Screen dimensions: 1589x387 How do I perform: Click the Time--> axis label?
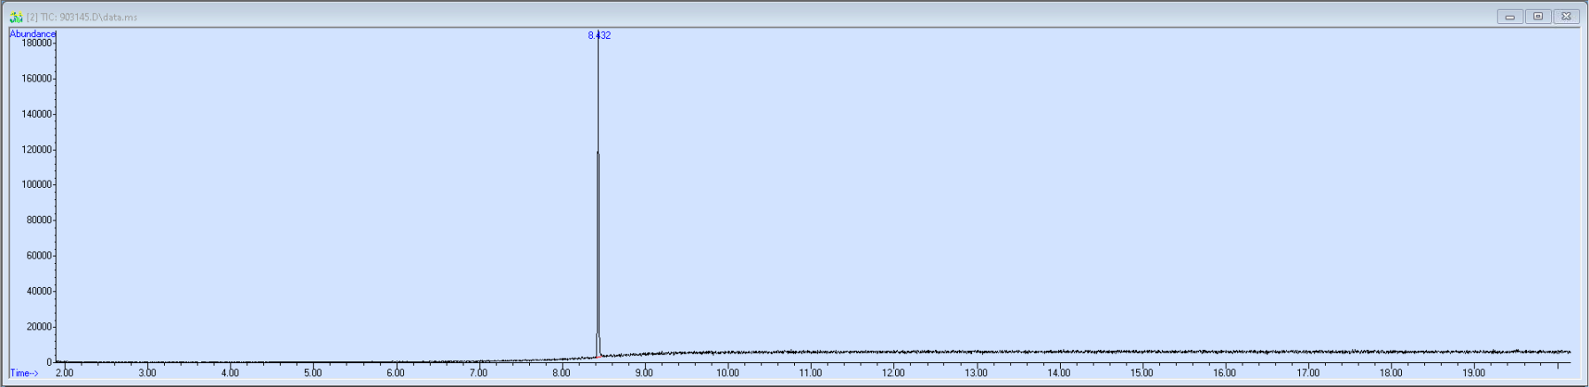25,374
